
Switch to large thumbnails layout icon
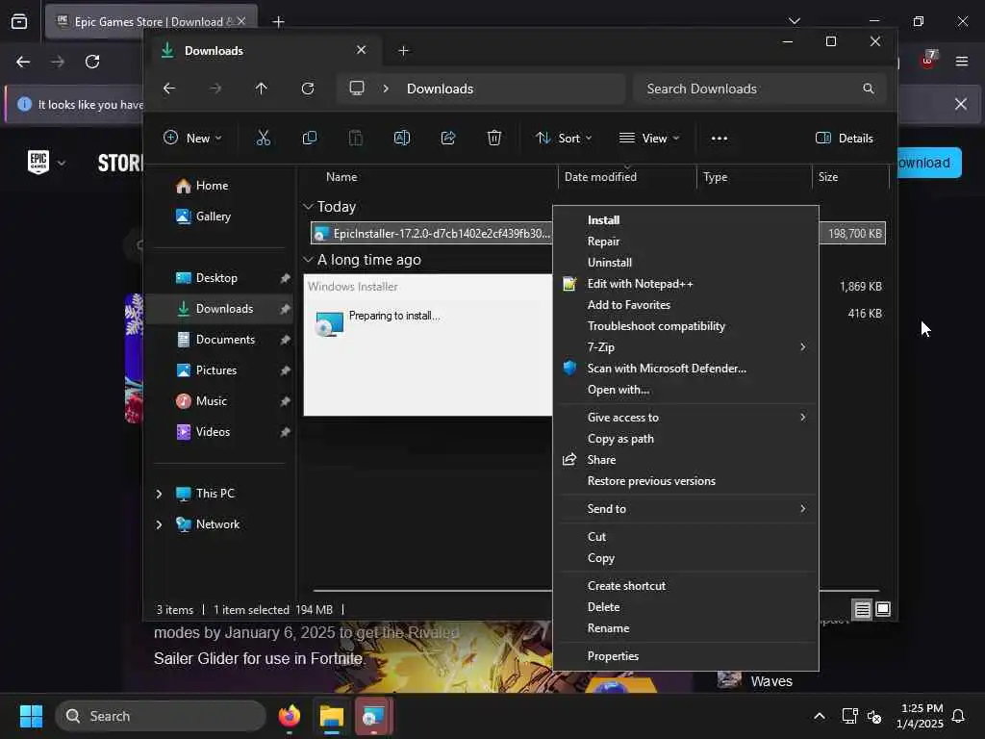pyautogui.click(x=883, y=609)
